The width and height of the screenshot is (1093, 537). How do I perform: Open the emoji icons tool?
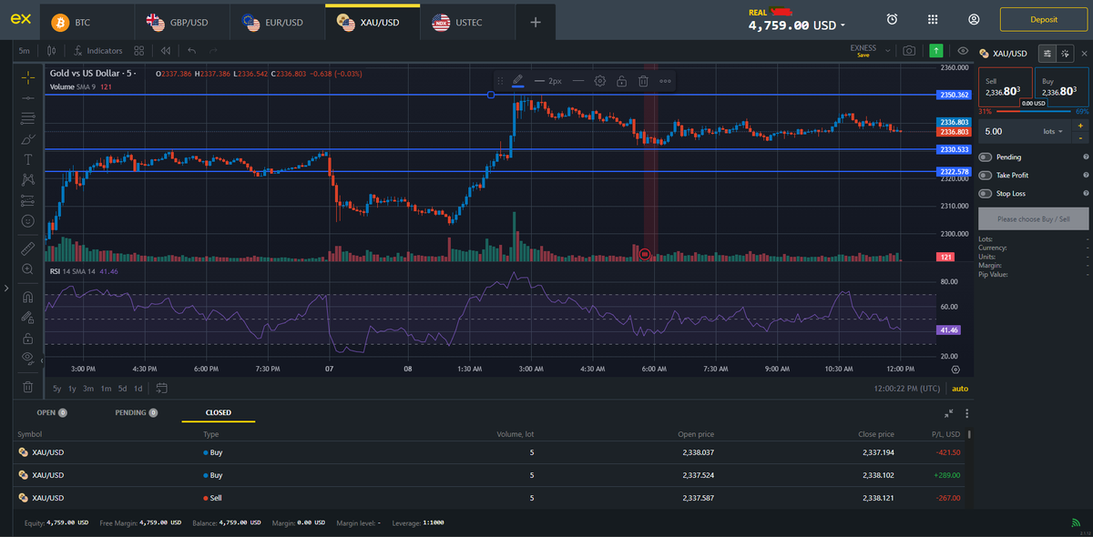point(28,221)
